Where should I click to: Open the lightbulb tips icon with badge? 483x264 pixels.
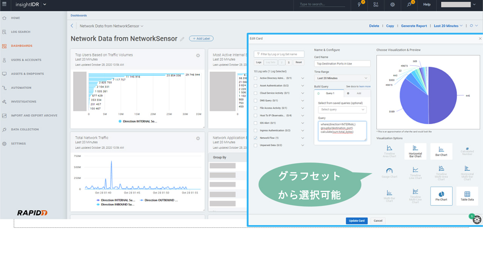pyautogui.click(x=360, y=4)
